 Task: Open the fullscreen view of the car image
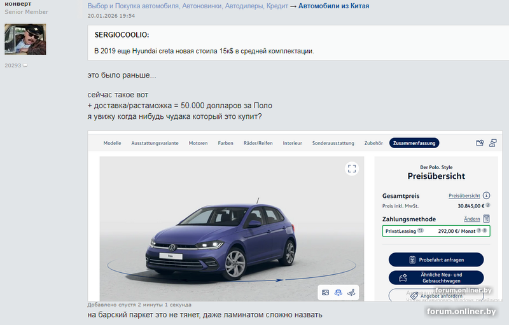[x=352, y=169]
